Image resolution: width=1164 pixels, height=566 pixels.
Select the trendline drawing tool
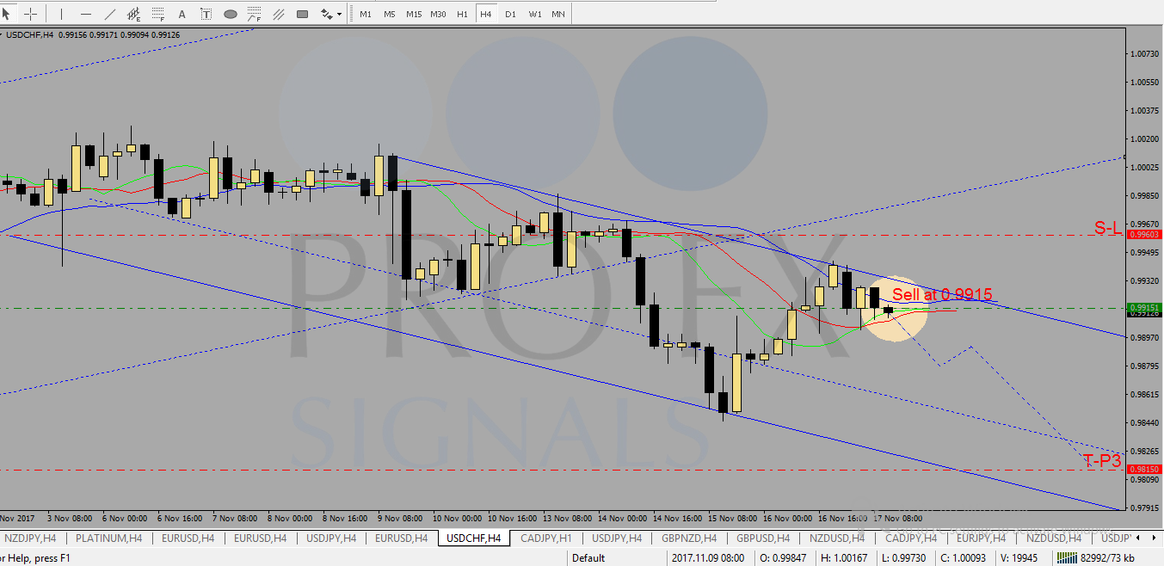coord(110,14)
